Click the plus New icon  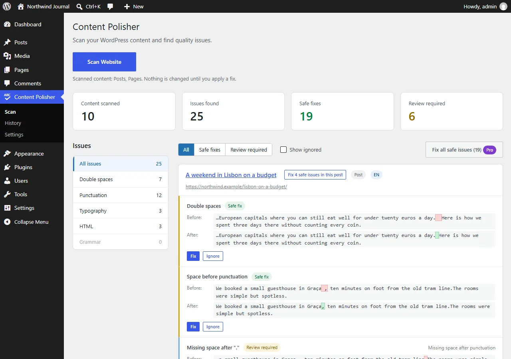[x=127, y=6]
